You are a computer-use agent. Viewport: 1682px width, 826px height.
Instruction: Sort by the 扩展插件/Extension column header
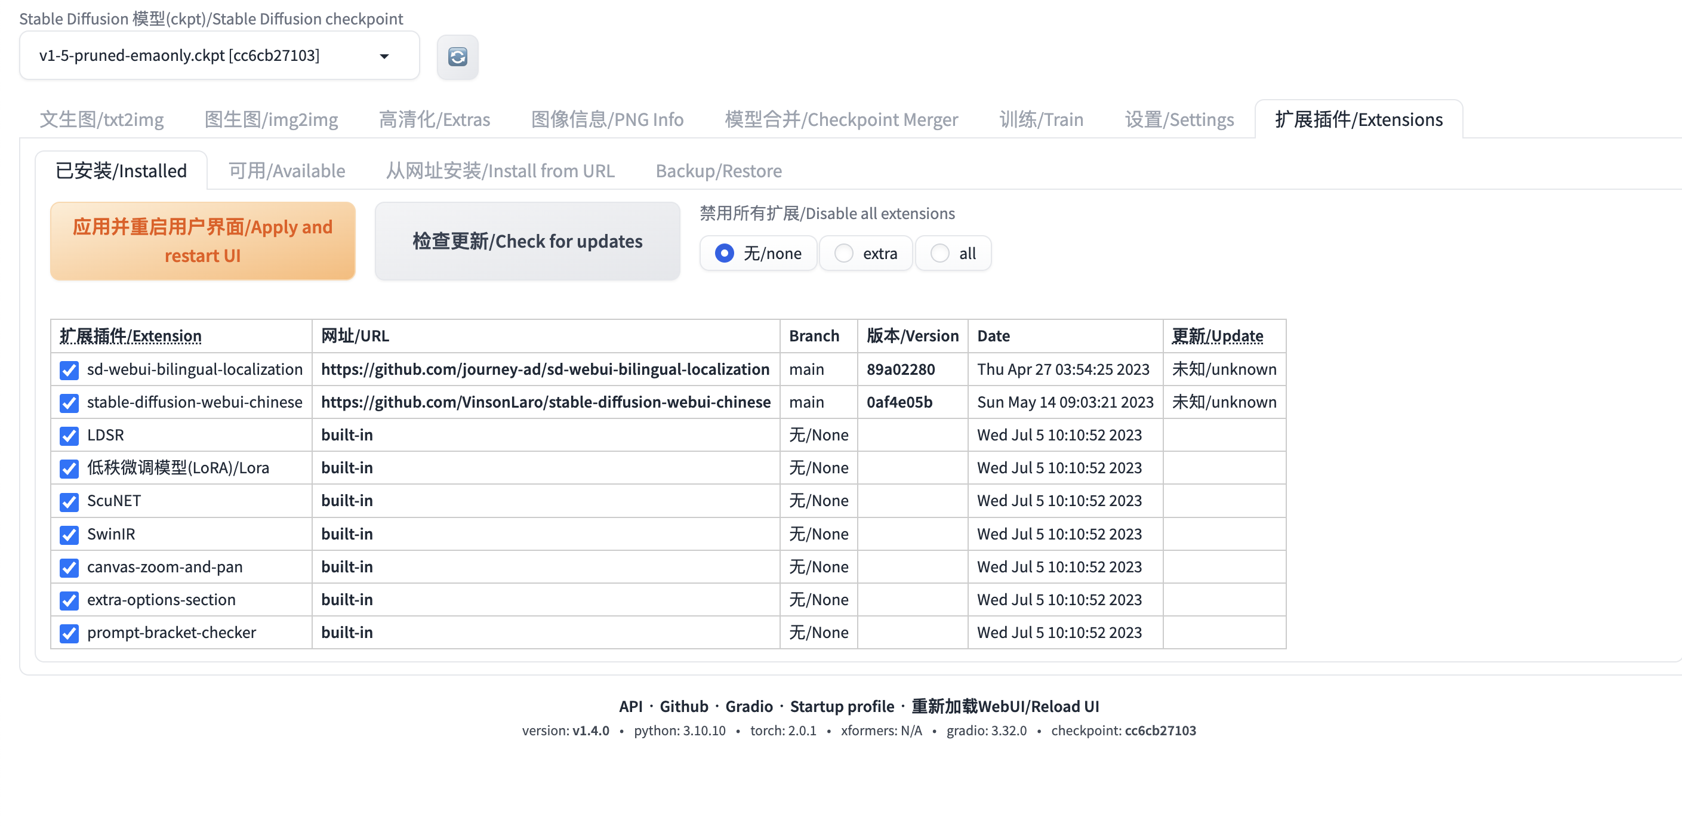(x=130, y=335)
